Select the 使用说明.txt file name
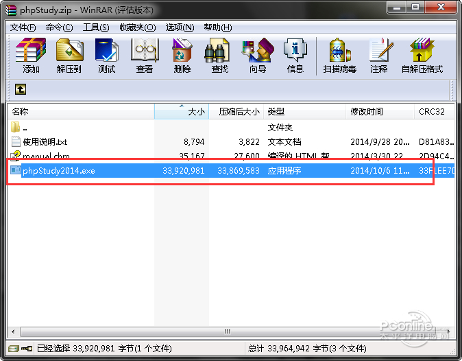This screenshot has height=361, width=462. coord(45,142)
